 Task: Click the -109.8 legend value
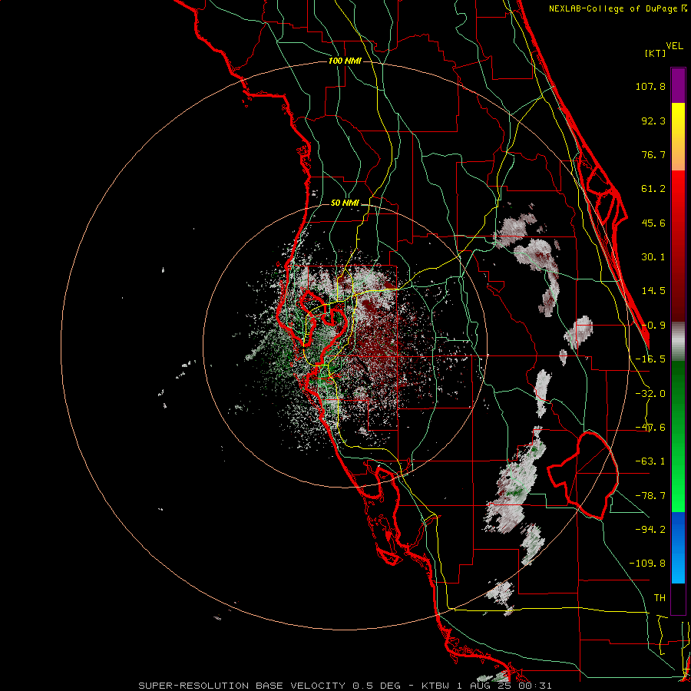click(x=647, y=564)
